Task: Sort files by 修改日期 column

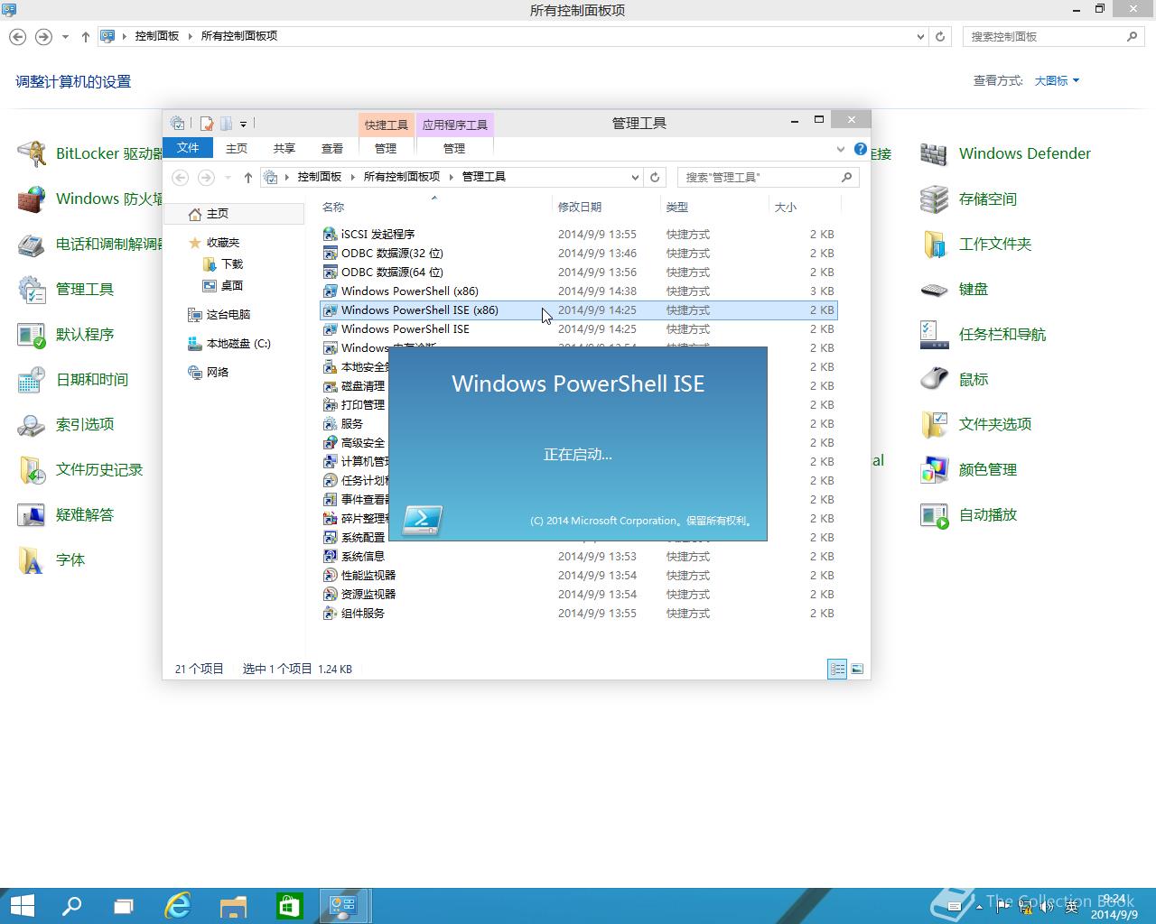Action: (x=606, y=207)
